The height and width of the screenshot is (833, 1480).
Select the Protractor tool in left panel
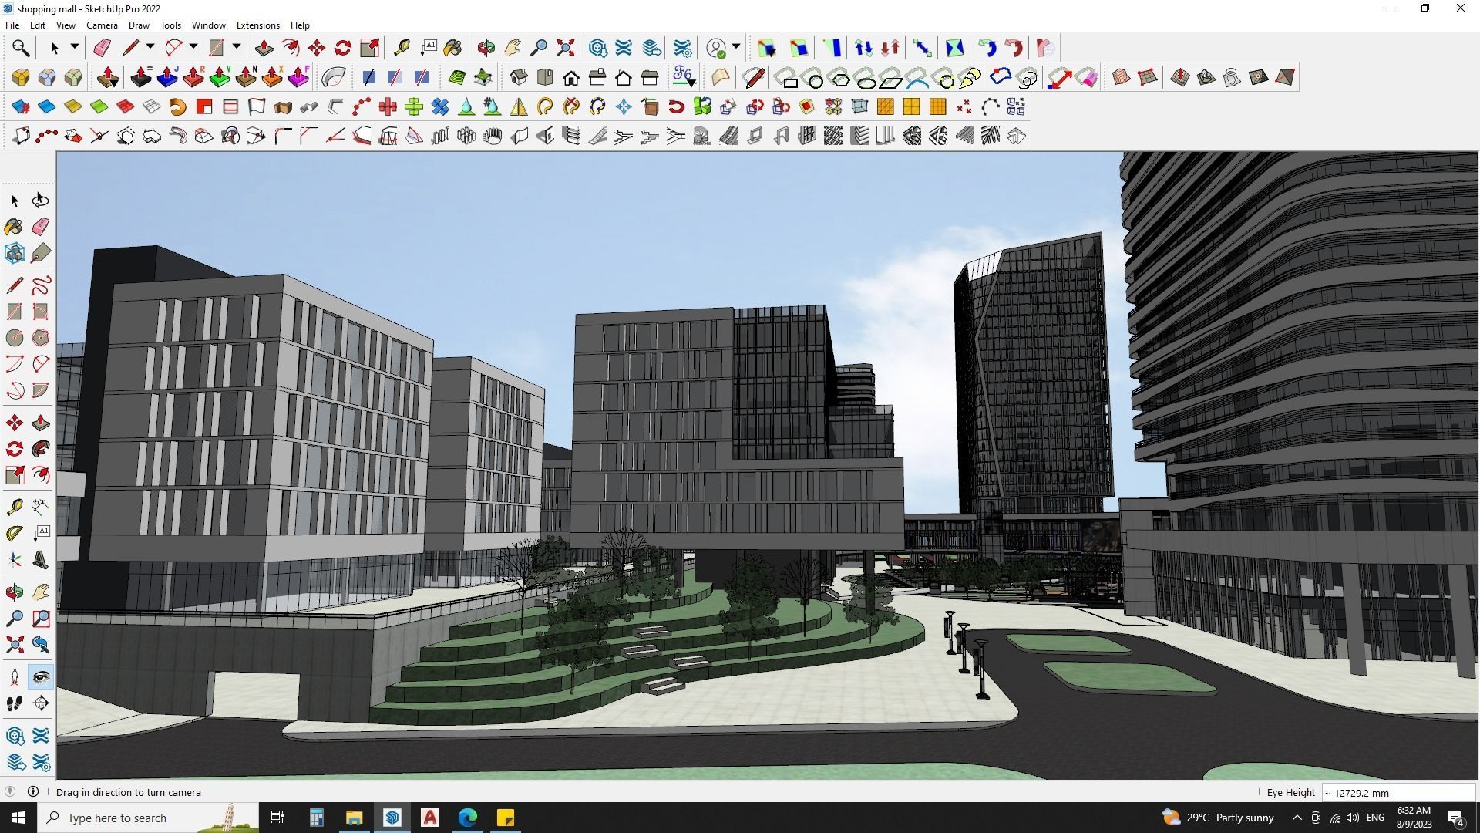point(14,533)
